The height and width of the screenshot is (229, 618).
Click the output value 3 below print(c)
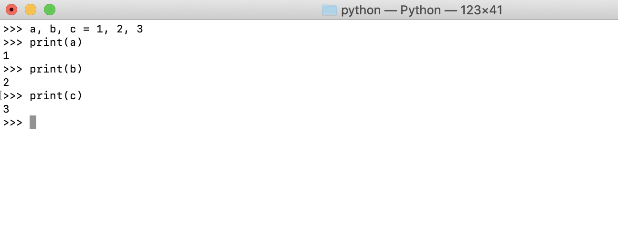(x=6, y=109)
